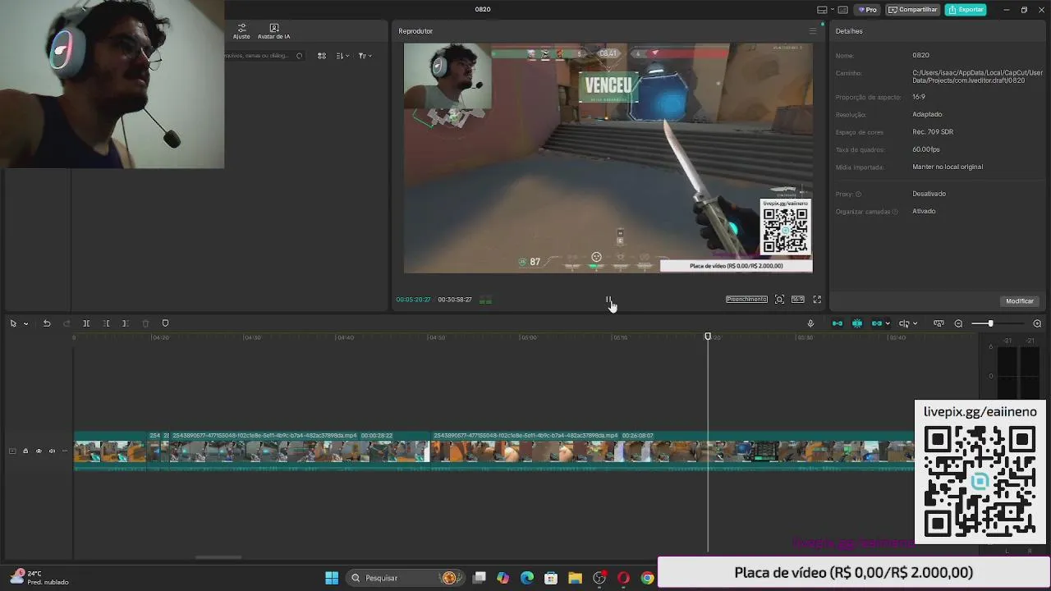Toggle clip linkage
Viewport: 1051px width, 591px height.
[x=876, y=323]
